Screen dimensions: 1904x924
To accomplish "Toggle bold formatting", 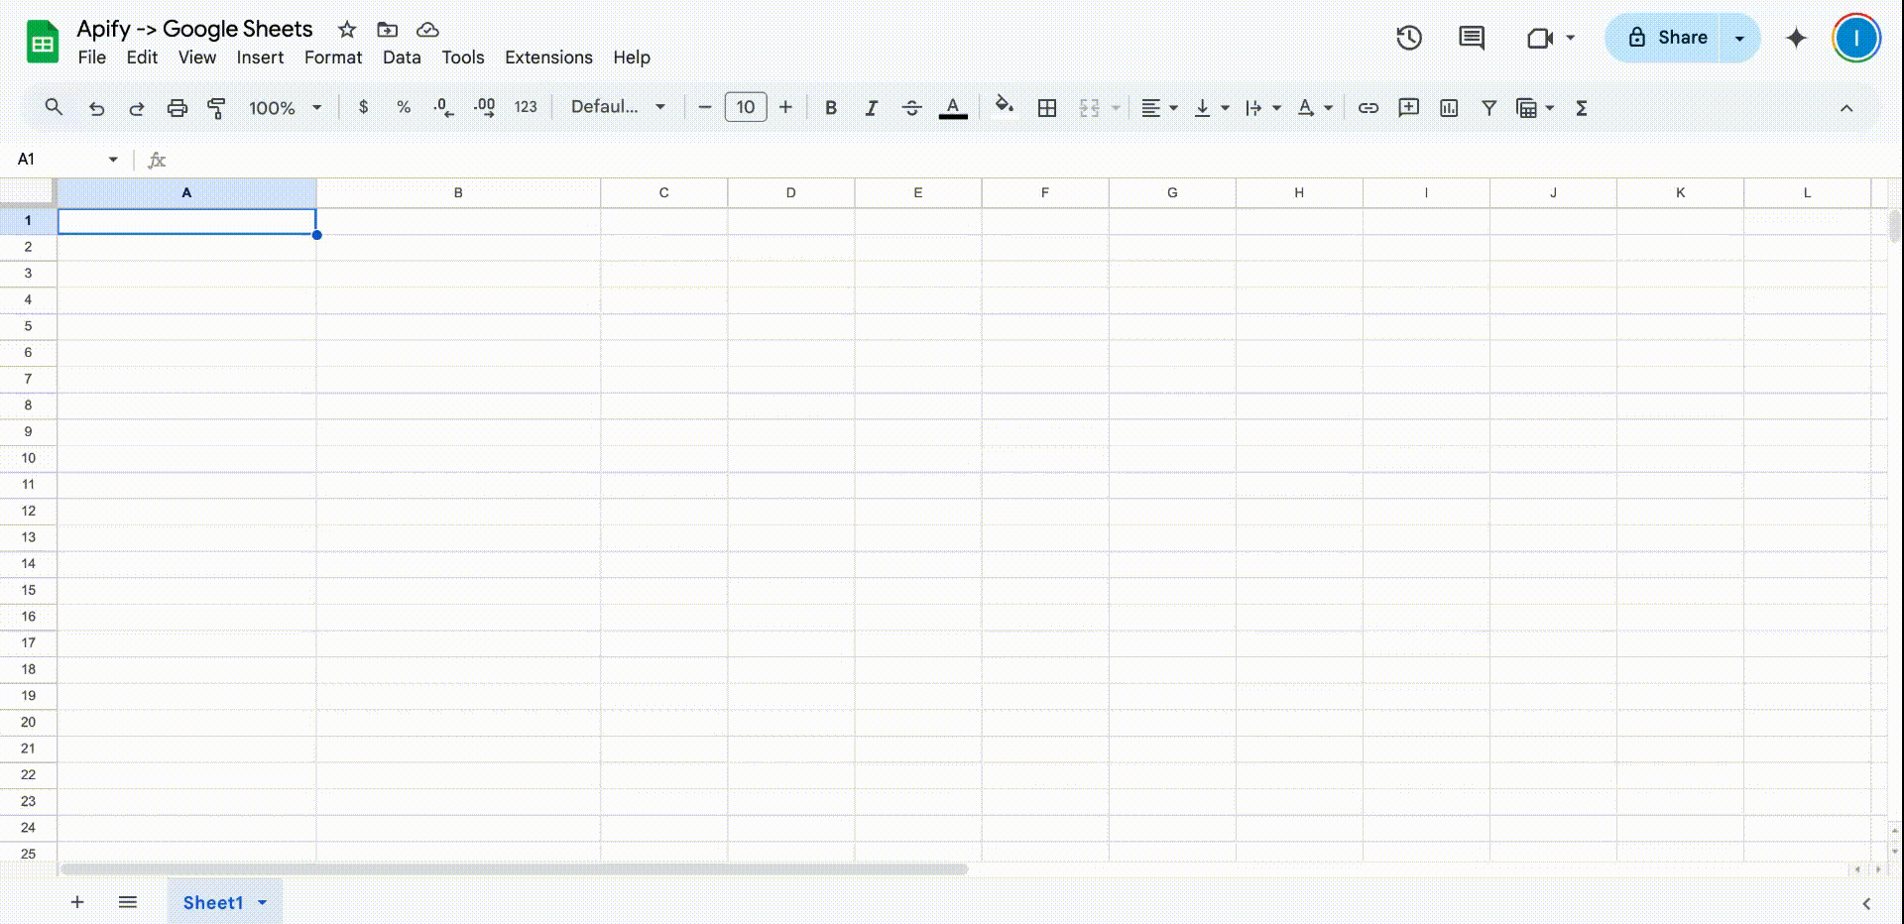I will point(831,108).
